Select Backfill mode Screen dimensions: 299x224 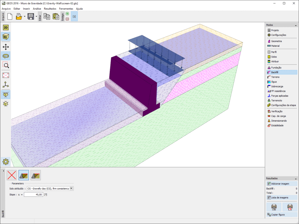click(x=282, y=72)
